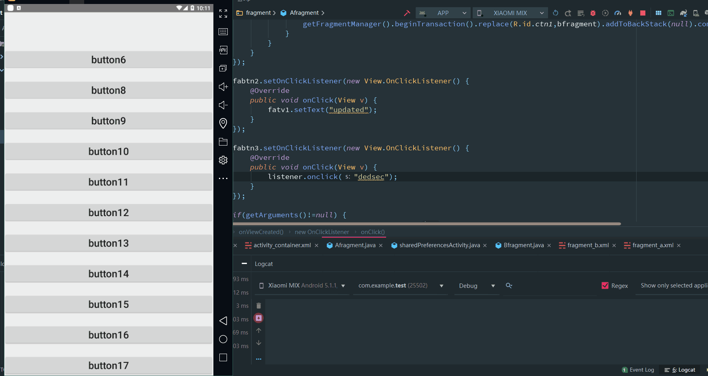The width and height of the screenshot is (708, 376).
Task: Click the Sync Project with Gradle Files icon
Action: click(x=683, y=13)
